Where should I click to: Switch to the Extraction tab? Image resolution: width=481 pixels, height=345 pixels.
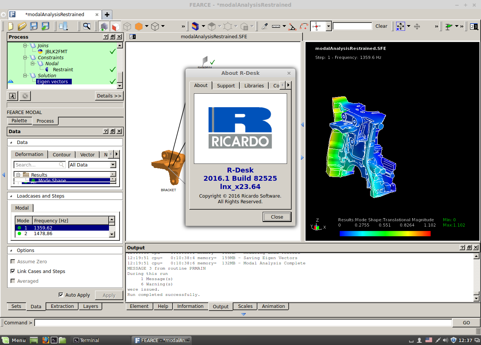62,306
